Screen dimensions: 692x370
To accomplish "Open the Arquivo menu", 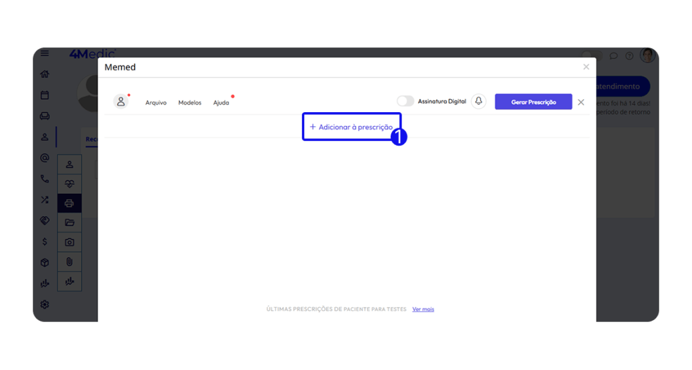I will pyautogui.click(x=155, y=103).
